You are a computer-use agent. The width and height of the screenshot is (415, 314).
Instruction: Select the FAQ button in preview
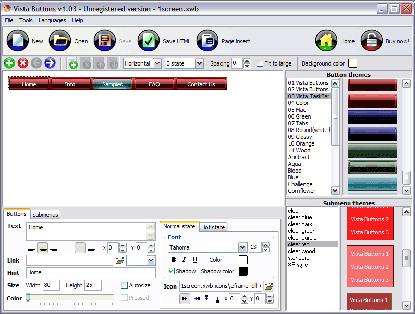coord(154,84)
